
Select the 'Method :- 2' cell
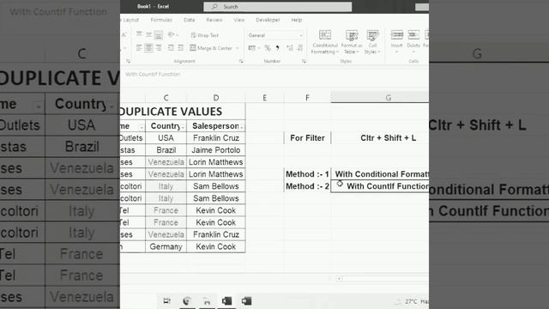tap(307, 186)
